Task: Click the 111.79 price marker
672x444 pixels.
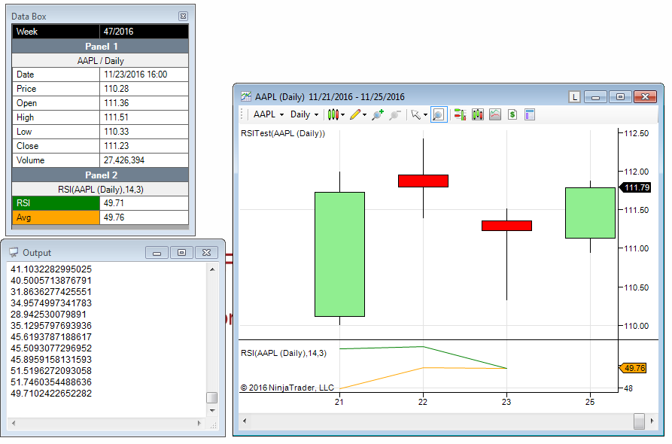Action: coord(636,187)
